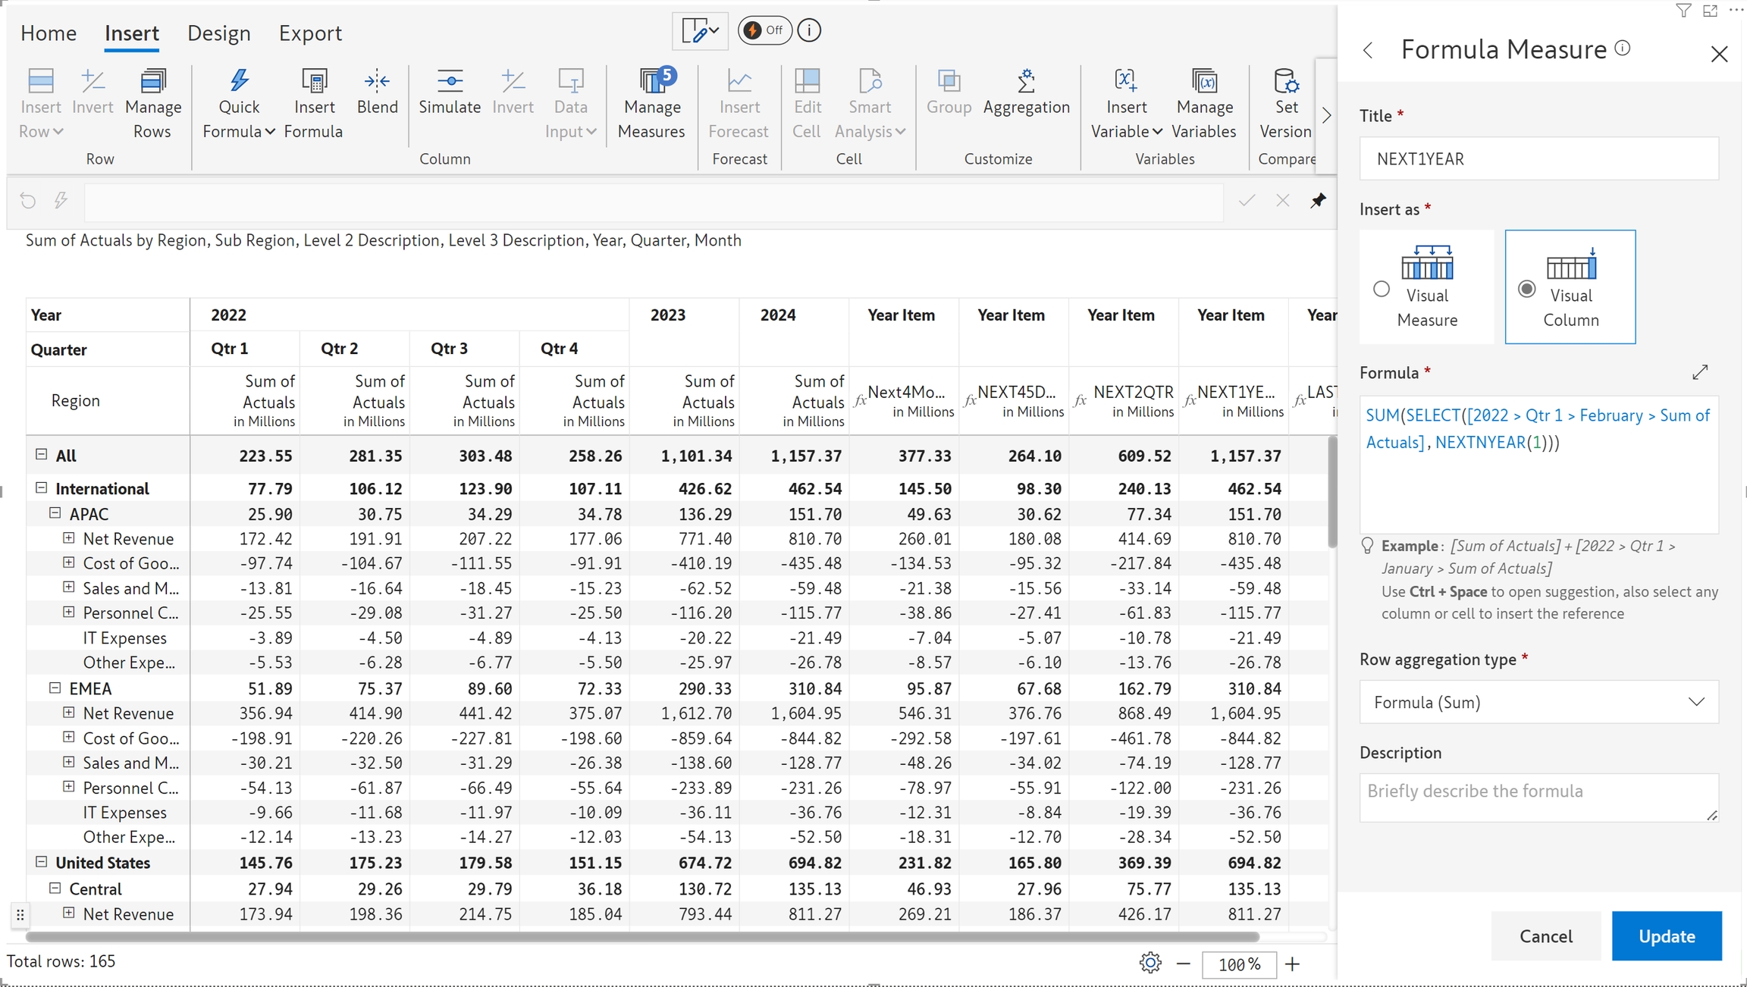
Task: Select the Simulate tool
Action: click(450, 82)
